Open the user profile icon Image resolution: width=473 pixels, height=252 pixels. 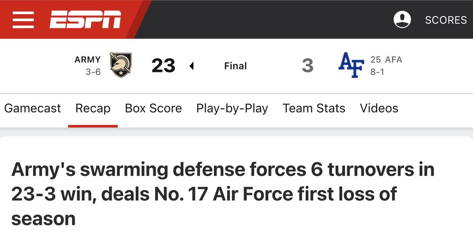tap(403, 20)
